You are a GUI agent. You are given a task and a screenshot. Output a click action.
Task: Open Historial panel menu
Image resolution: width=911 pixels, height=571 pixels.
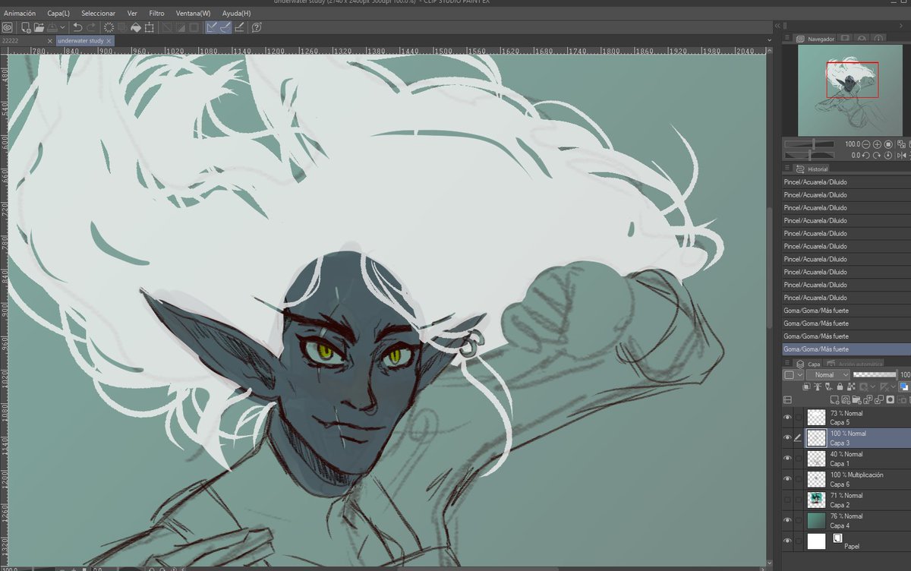(787, 169)
